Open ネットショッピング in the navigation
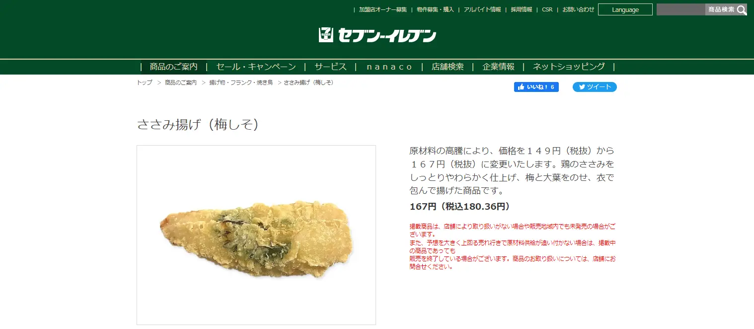The image size is (754, 329). (x=569, y=67)
